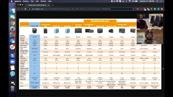Open the Help menu
Screen dimensions: 173x97
click(x=50, y=1)
